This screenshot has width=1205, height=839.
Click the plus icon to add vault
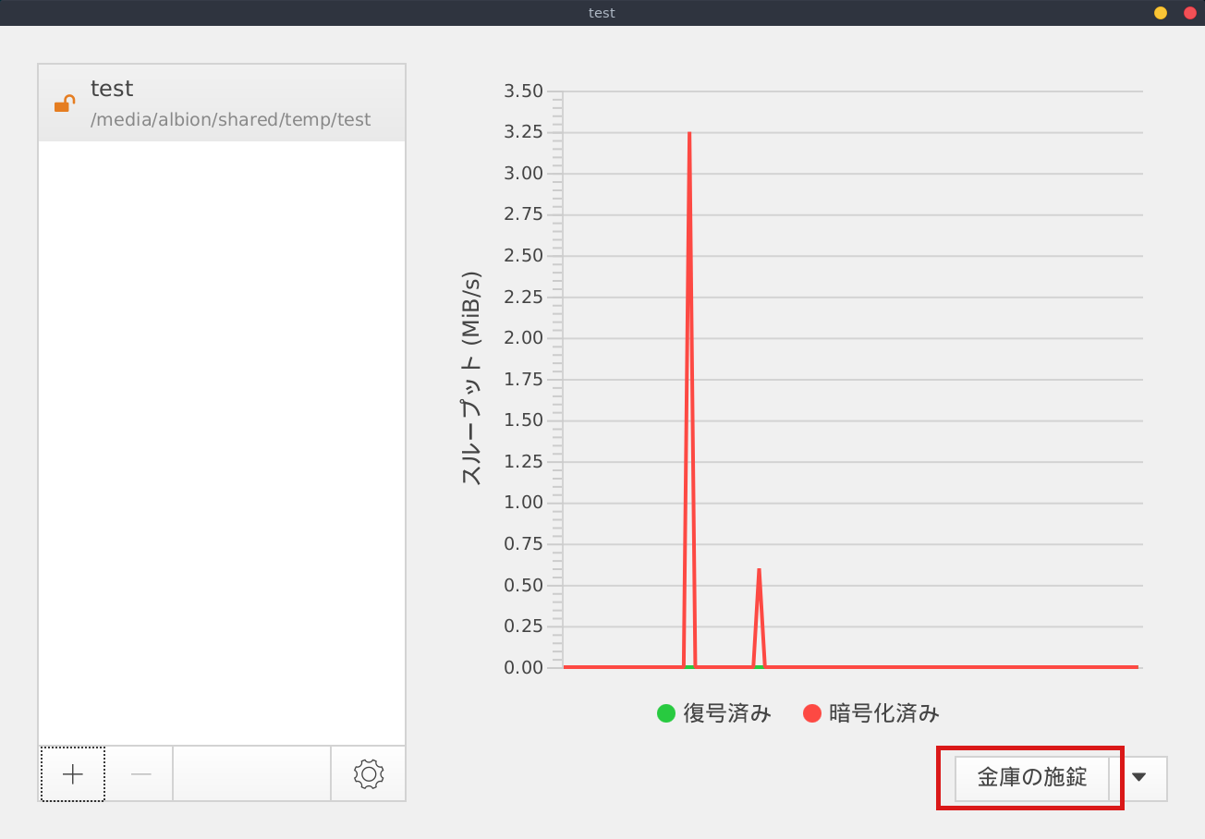pyautogui.click(x=73, y=774)
